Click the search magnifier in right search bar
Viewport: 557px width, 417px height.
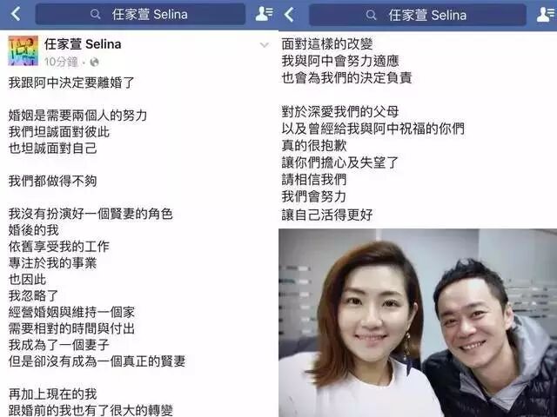(x=371, y=15)
